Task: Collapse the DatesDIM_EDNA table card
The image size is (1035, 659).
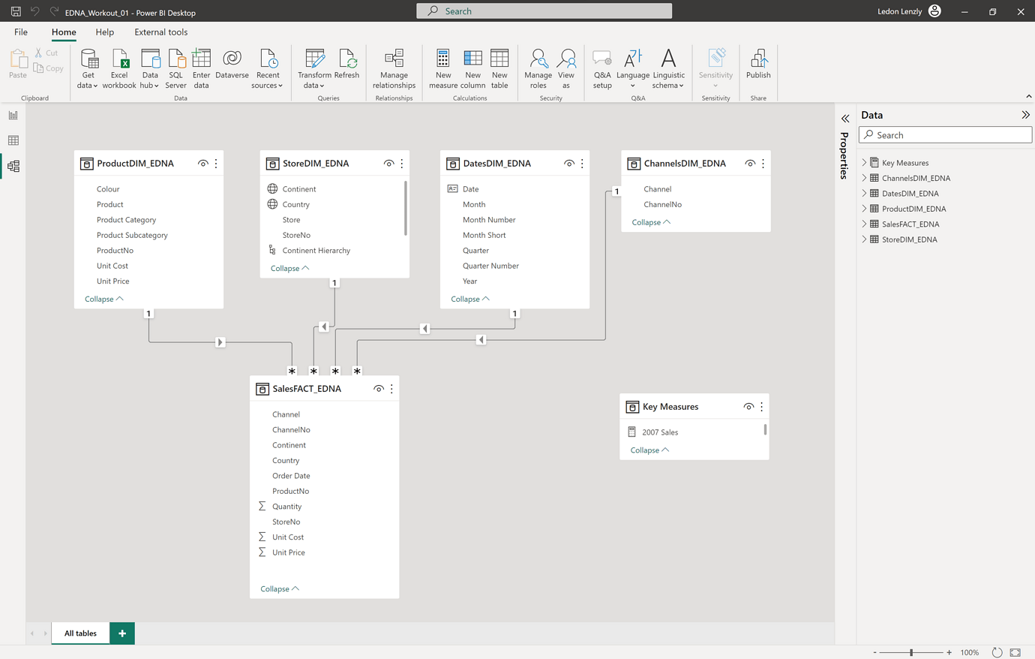Action: tap(469, 298)
